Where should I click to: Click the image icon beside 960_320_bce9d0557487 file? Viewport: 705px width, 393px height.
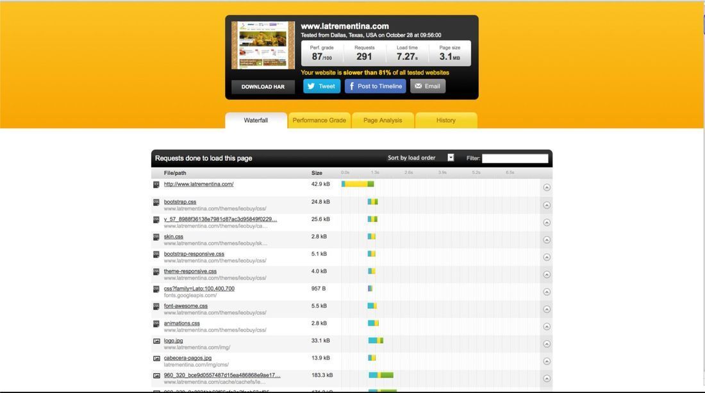(x=156, y=376)
